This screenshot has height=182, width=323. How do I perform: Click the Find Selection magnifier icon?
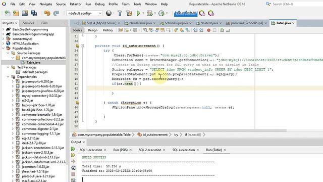point(145,30)
